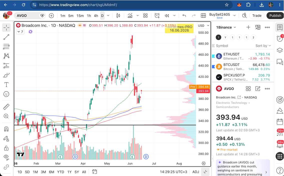The image size is (284, 176).
Task: Open the USD currency dropdown
Action: [x=203, y=26]
